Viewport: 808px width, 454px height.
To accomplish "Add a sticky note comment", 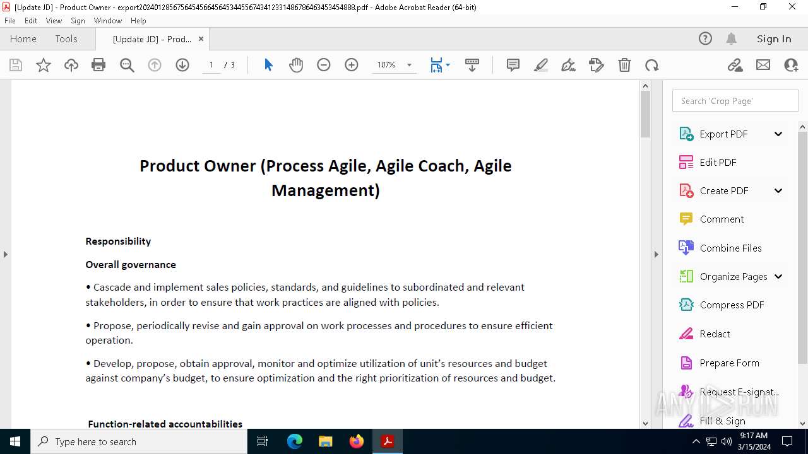I will pos(513,65).
